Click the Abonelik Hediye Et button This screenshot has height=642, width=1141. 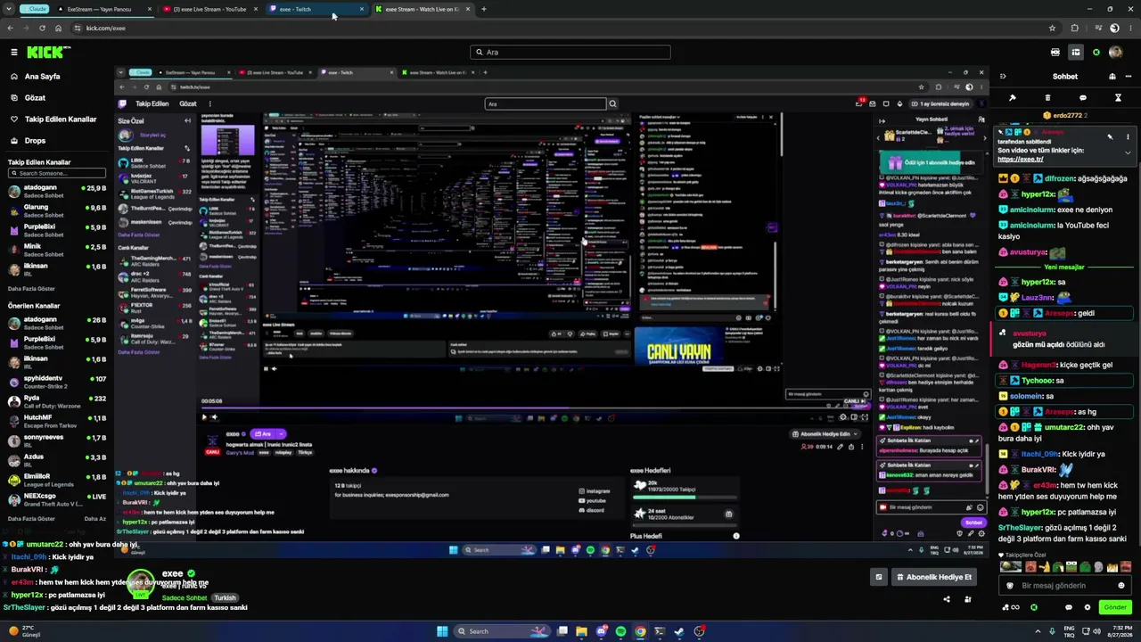click(x=933, y=577)
